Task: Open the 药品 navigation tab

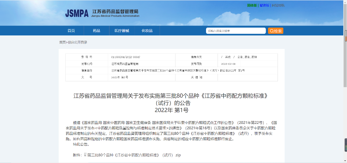Action: (97, 31)
